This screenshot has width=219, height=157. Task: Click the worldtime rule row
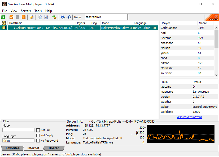[x=189, y=112]
